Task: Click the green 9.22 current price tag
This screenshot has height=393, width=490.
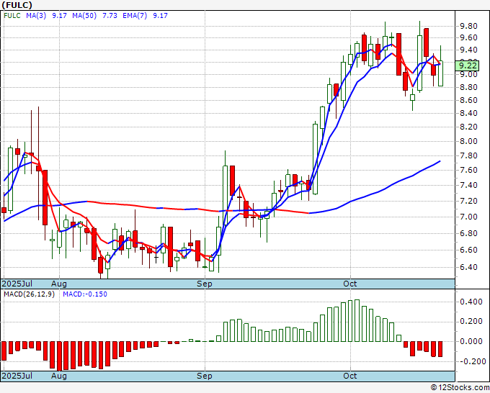Action: [468, 65]
